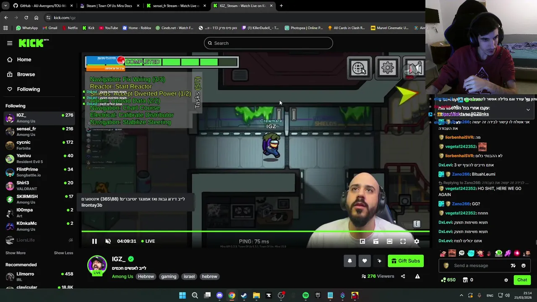Click the Gift Subs button

[406, 261]
